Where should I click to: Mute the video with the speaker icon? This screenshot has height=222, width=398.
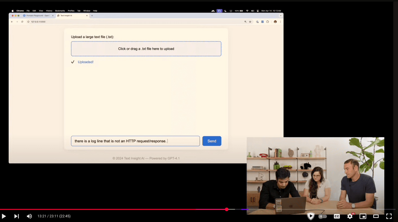pos(29,216)
